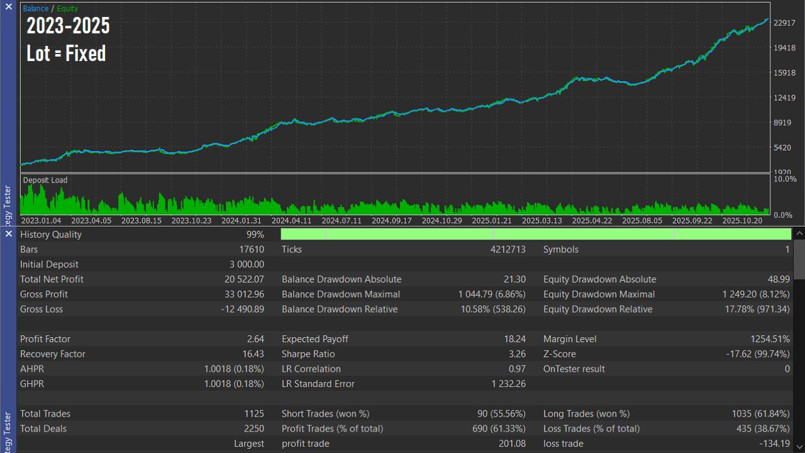Select the Sharpe Ratio value 3.26
The image size is (805, 453).
[x=518, y=354]
